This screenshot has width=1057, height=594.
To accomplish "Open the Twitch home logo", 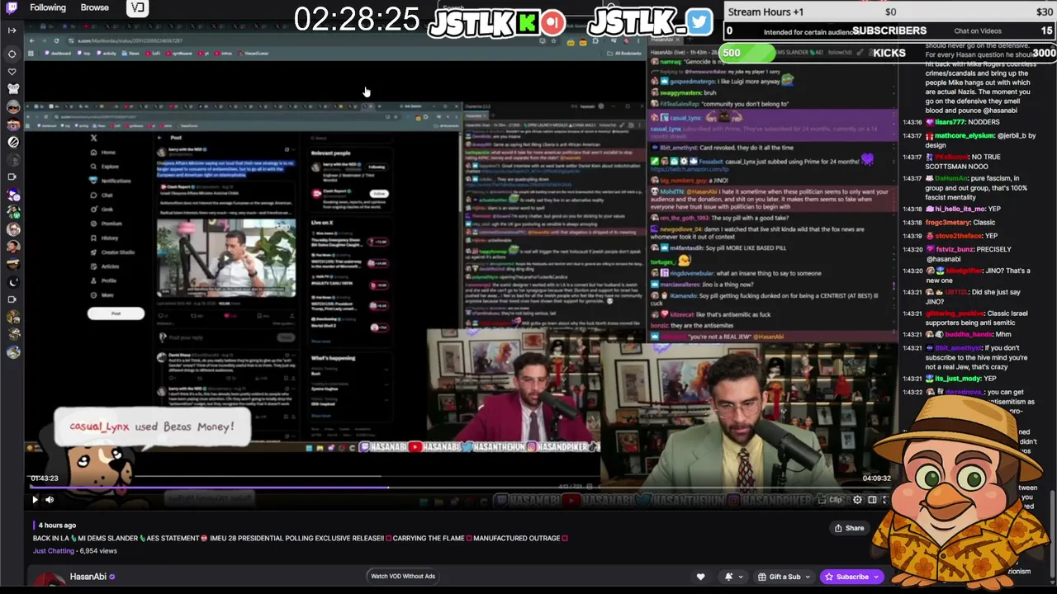I will 12,7.
